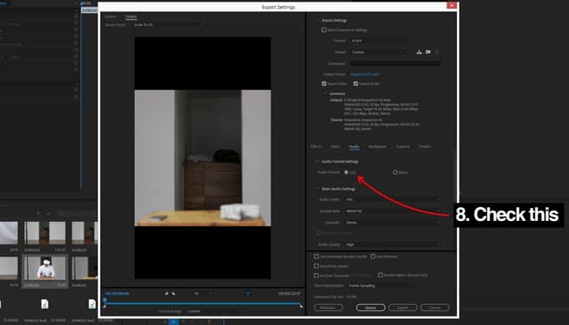The height and width of the screenshot is (325, 569).
Task: Open the Audio tab
Action: (354, 146)
